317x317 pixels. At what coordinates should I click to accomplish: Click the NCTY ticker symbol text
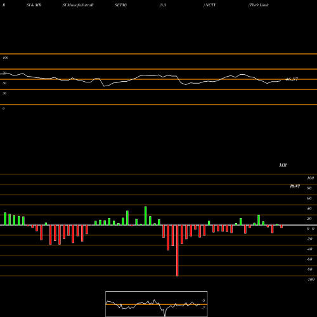click(210, 5)
